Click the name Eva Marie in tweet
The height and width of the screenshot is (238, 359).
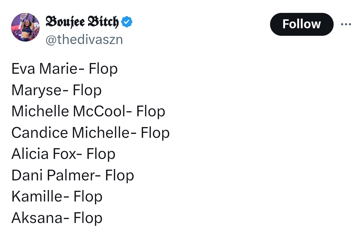coord(45,69)
